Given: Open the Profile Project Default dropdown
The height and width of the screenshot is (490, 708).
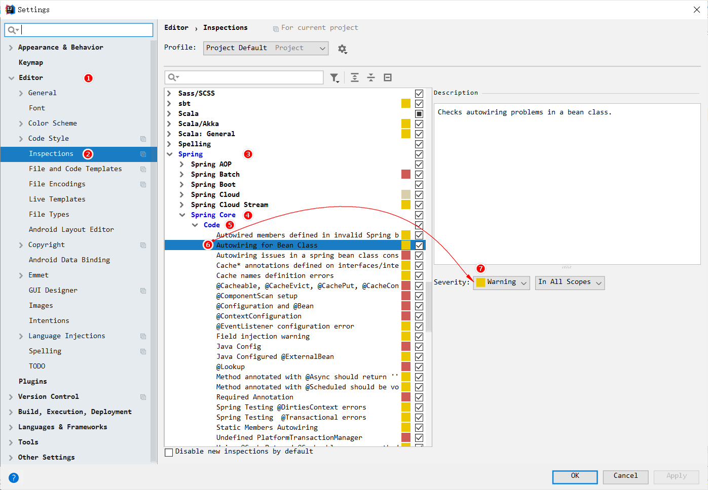Looking at the screenshot, I should tap(266, 48).
